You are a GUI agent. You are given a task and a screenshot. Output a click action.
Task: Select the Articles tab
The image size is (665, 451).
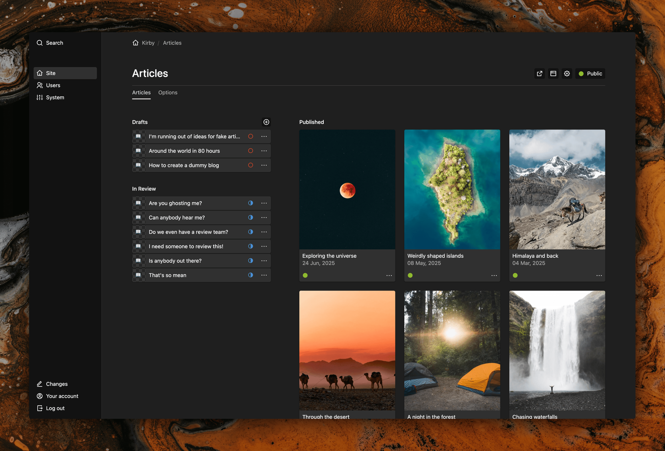[x=141, y=93]
